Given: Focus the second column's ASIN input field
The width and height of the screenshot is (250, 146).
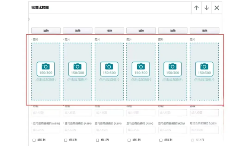Looking at the screenshot, I should (77, 130).
